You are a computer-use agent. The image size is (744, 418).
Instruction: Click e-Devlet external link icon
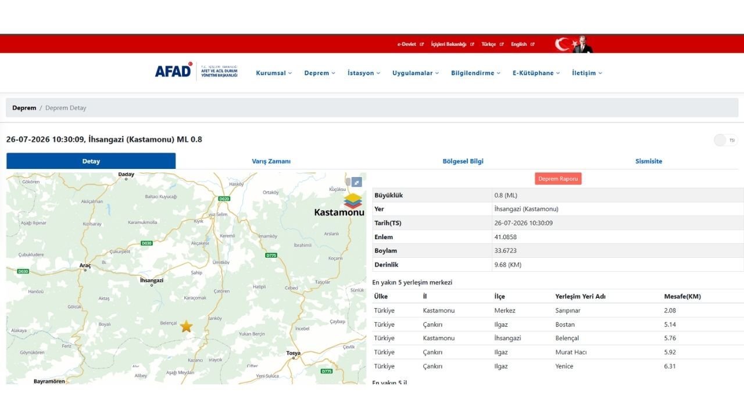[x=422, y=44]
